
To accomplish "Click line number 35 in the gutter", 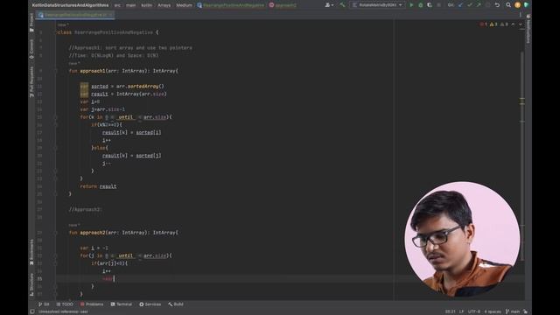I will pyautogui.click(x=39, y=278).
